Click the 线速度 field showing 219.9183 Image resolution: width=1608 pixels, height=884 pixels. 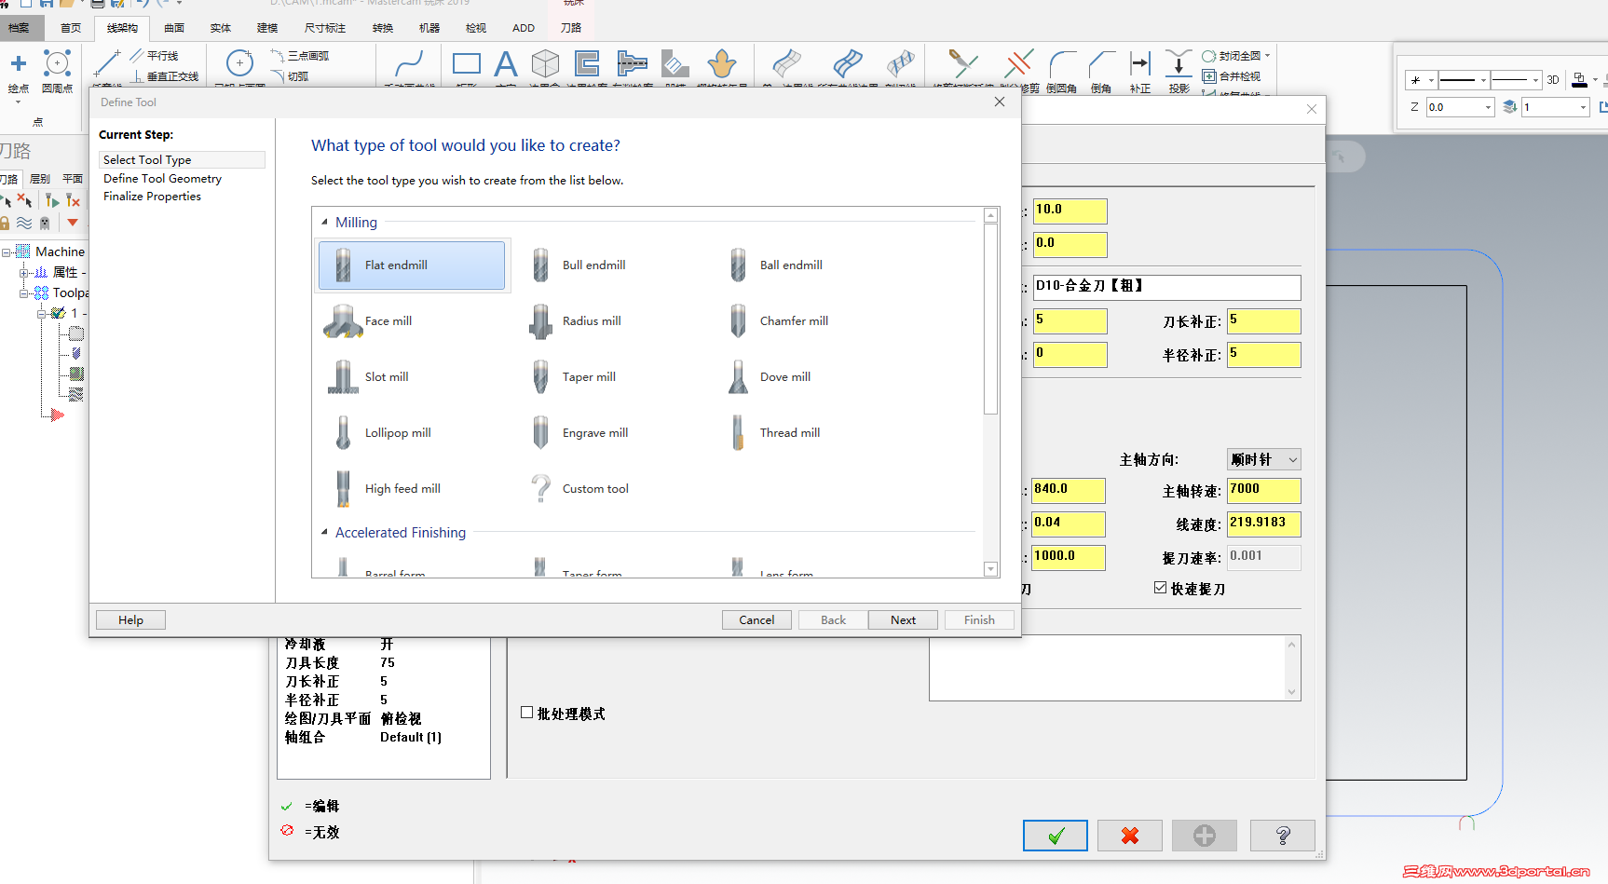point(1264,524)
